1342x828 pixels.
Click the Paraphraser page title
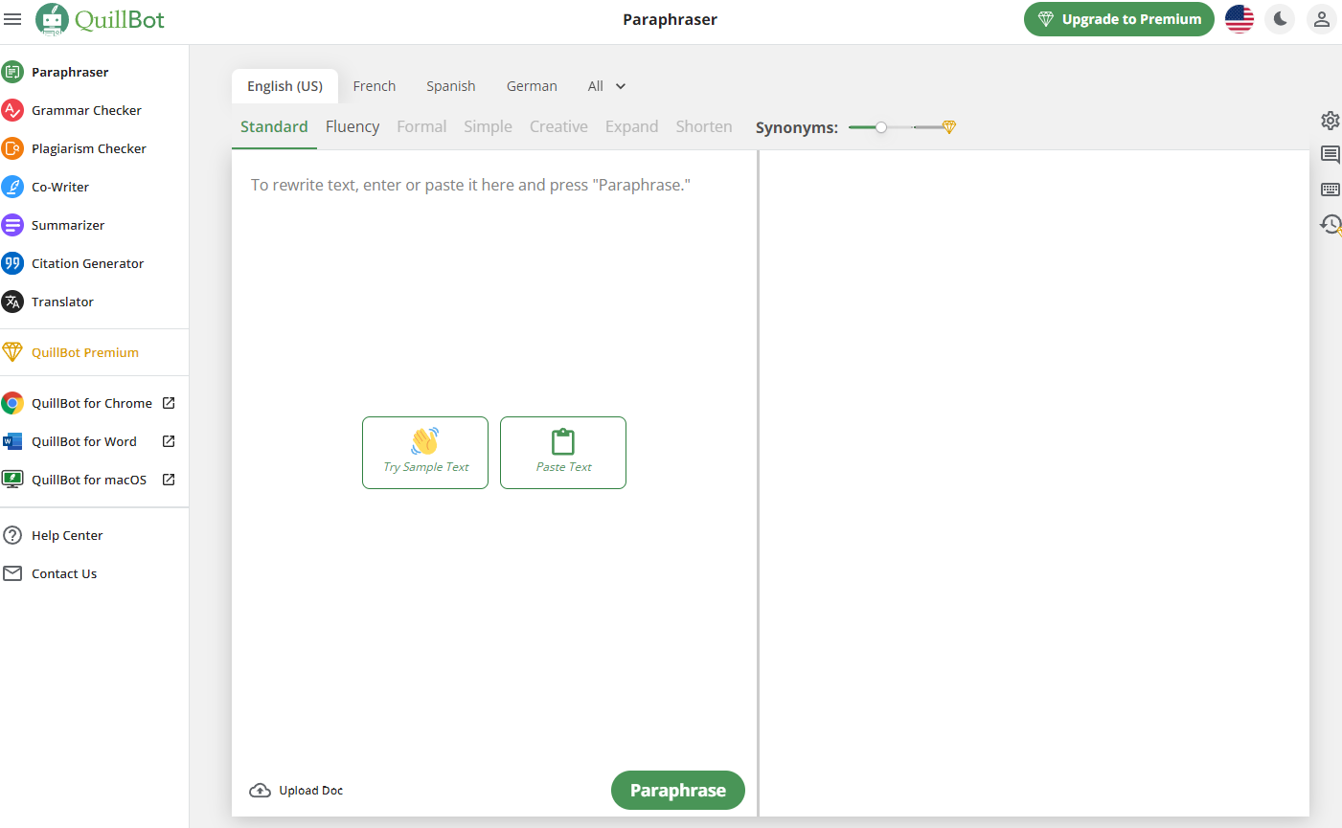(671, 19)
